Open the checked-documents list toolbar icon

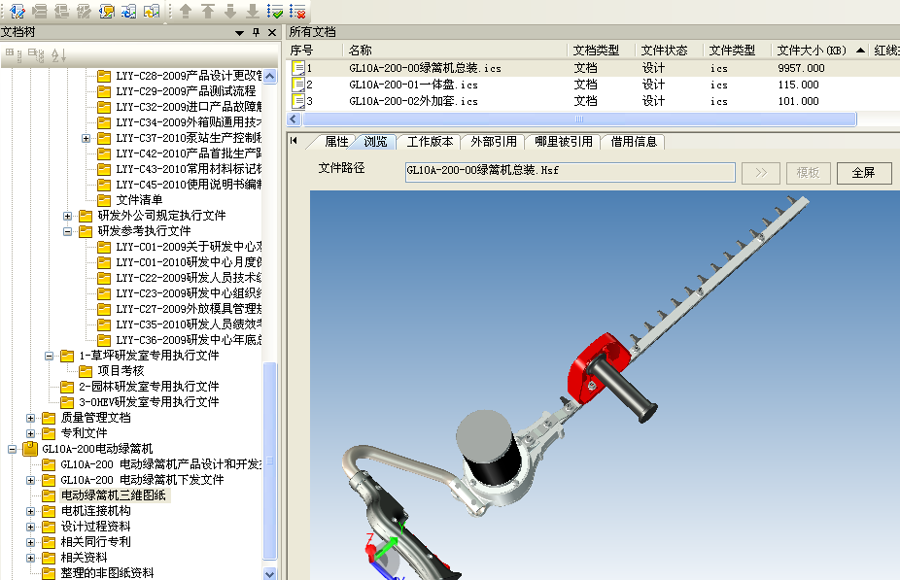point(274,12)
